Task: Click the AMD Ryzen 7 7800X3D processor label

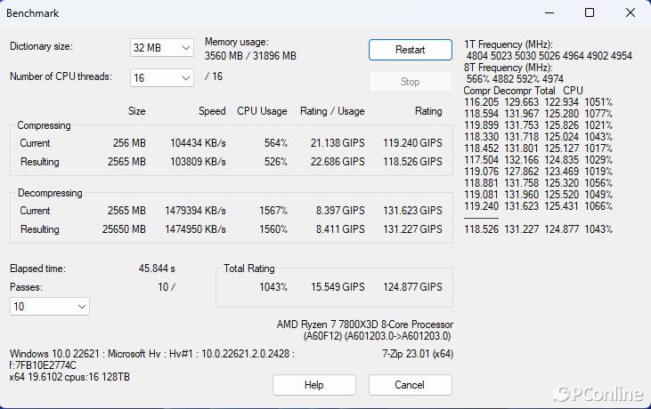Action: [x=365, y=324]
